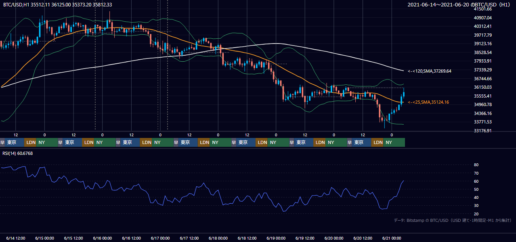This screenshot has width=516, height=242.
Task: Click the 6/14 12:00 date label
Action: tap(16, 238)
